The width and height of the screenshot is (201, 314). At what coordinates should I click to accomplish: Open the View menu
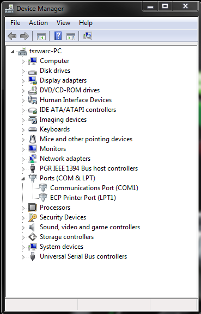tap(63, 23)
